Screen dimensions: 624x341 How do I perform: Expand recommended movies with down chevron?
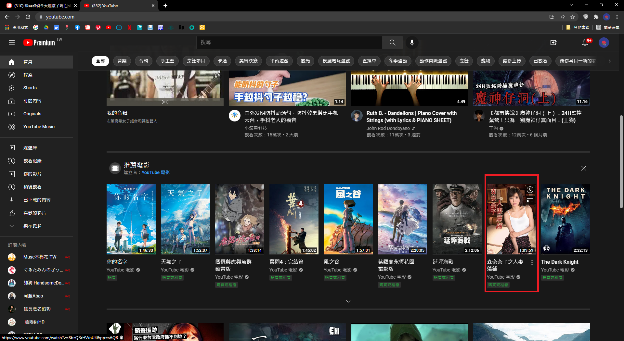tap(348, 301)
